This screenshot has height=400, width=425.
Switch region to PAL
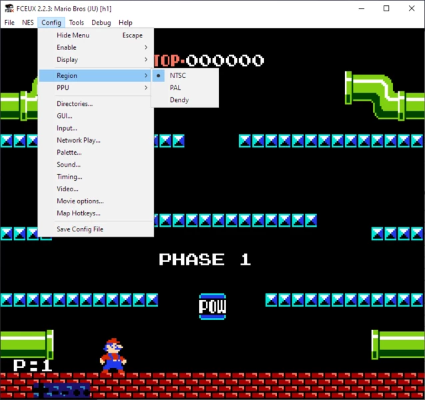[185, 88]
